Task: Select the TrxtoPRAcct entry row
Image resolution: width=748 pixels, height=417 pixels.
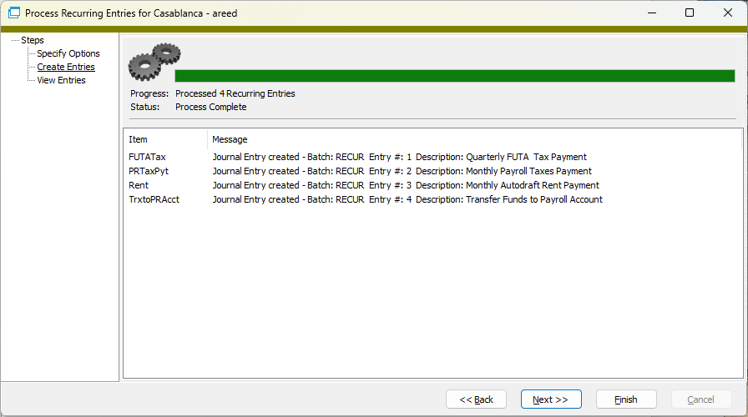Action: tap(154, 199)
